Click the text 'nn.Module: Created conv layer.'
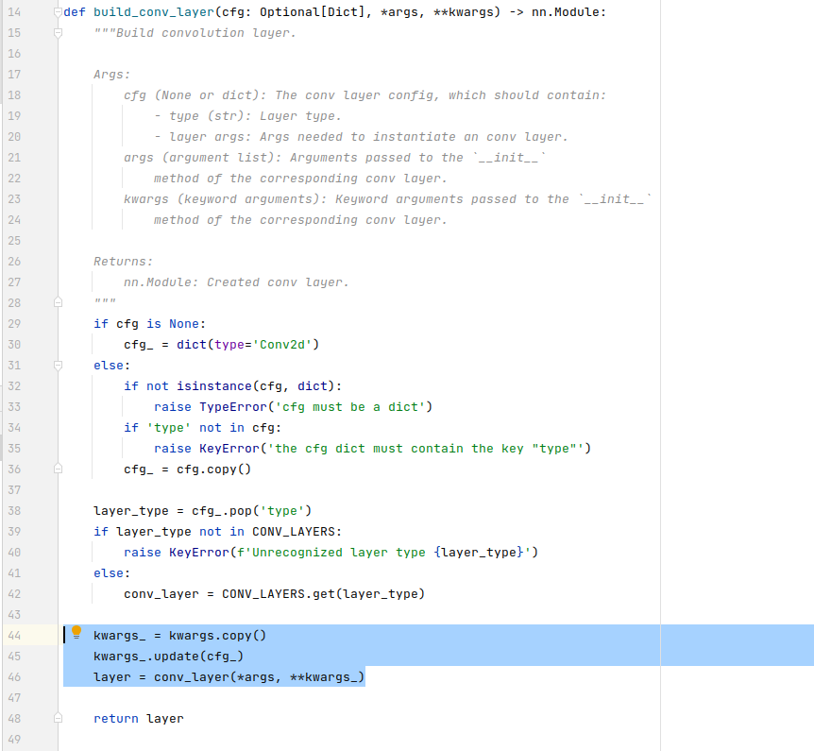The width and height of the screenshot is (814, 751). pyautogui.click(x=236, y=282)
